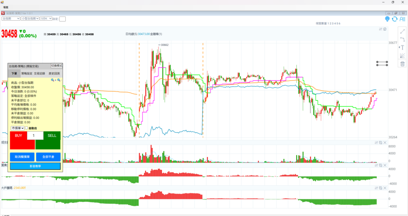Enable the 自動出 checkbox
The image size is (408, 216).
27,128
